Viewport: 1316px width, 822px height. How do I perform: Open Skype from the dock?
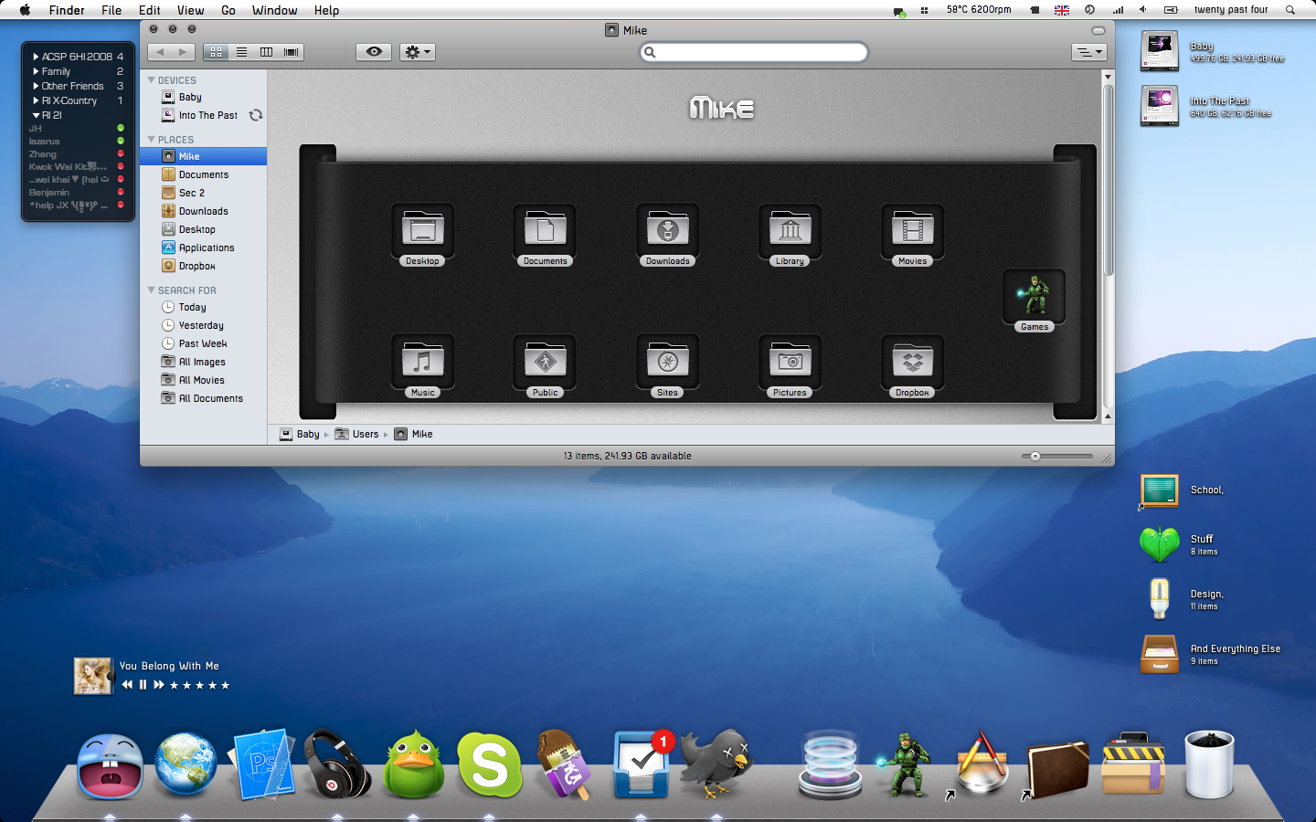489,764
